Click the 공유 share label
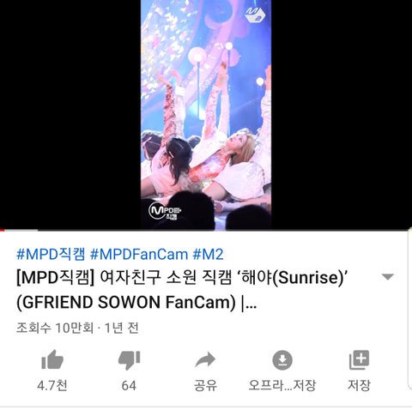Viewport: 412px width, 410px height. (x=205, y=385)
